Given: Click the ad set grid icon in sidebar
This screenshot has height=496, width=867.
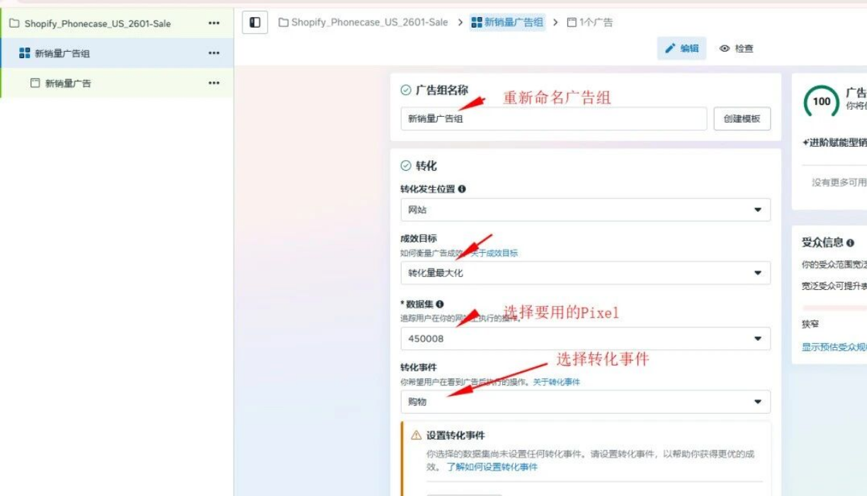Looking at the screenshot, I should click(25, 53).
